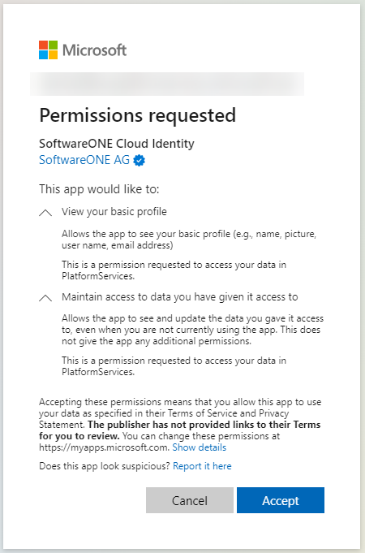365x553 pixels.
Task: Click the https://myapps.microsoft.com URL text
Action: click(104, 447)
